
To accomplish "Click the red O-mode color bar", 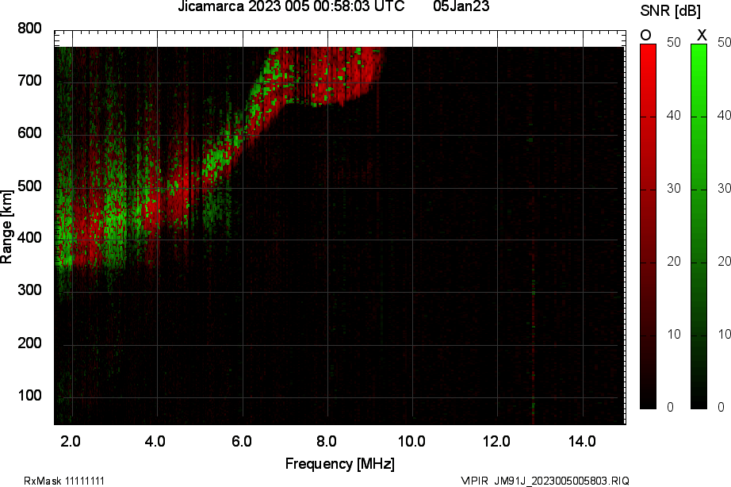I will 648,226.
